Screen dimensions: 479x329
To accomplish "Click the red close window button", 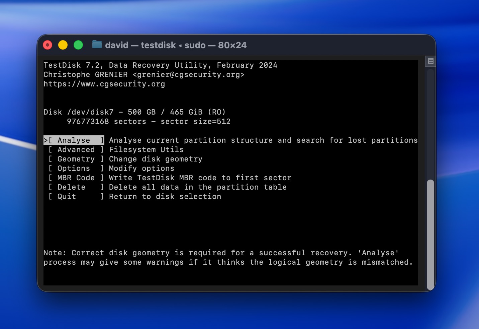I will (48, 45).
